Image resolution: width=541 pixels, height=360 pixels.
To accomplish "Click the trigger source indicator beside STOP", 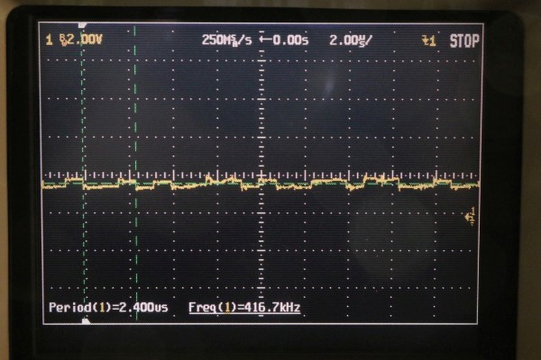I will [428, 40].
